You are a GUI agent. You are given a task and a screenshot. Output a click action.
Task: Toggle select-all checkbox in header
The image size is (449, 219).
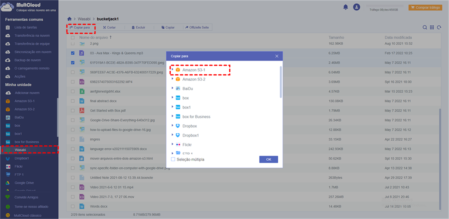(73, 38)
